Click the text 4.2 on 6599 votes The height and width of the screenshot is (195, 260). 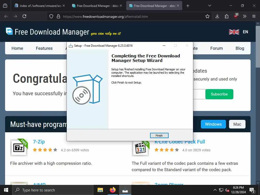pyautogui.click(x=75, y=150)
